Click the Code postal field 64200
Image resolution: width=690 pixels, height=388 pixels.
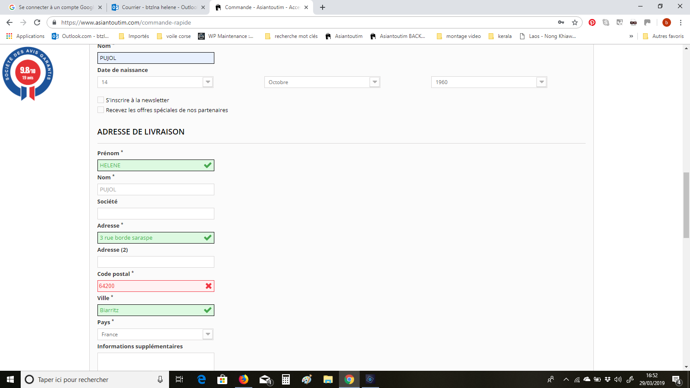[156, 286]
